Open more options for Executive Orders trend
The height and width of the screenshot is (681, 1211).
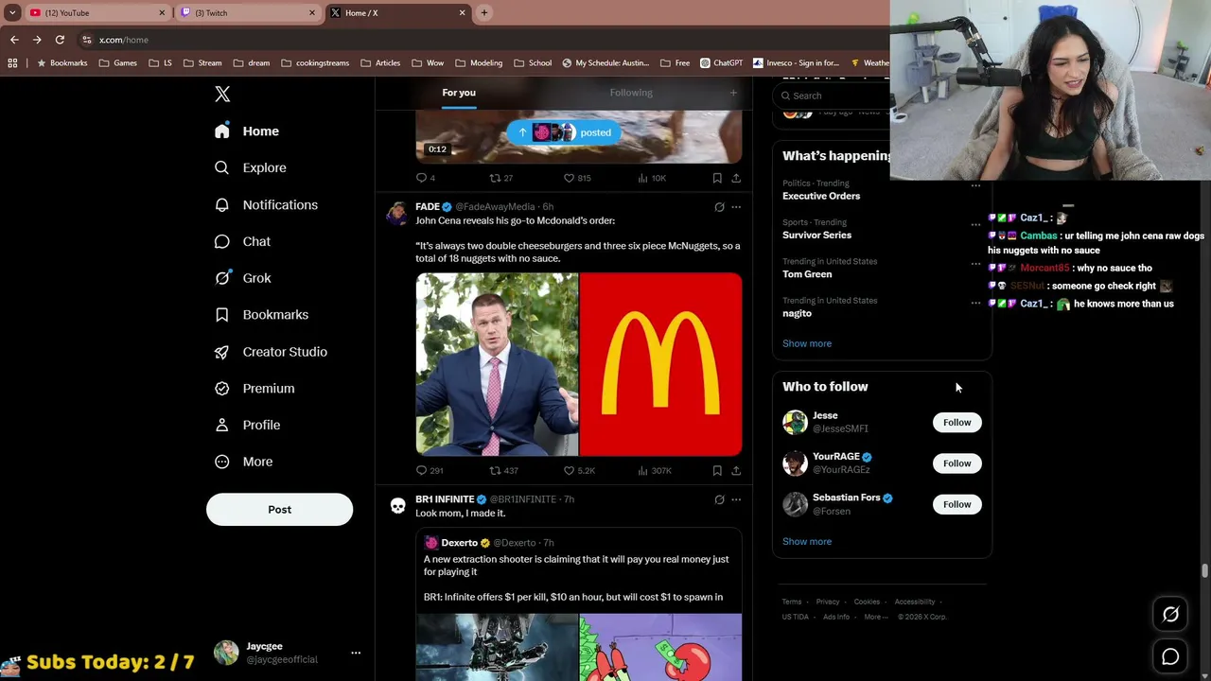coord(975,185)
